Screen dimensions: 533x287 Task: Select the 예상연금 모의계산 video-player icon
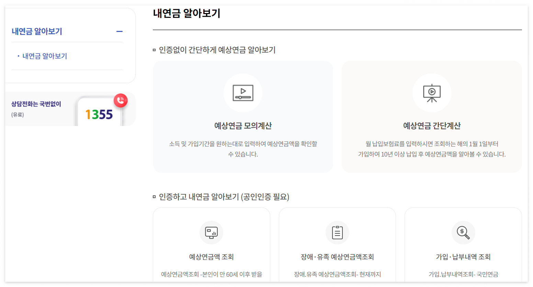pyautogui.click(x=243, y=93)
